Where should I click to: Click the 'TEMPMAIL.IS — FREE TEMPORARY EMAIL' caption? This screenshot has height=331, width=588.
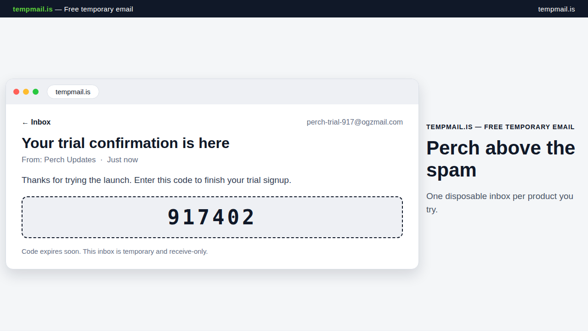point(500,127)
